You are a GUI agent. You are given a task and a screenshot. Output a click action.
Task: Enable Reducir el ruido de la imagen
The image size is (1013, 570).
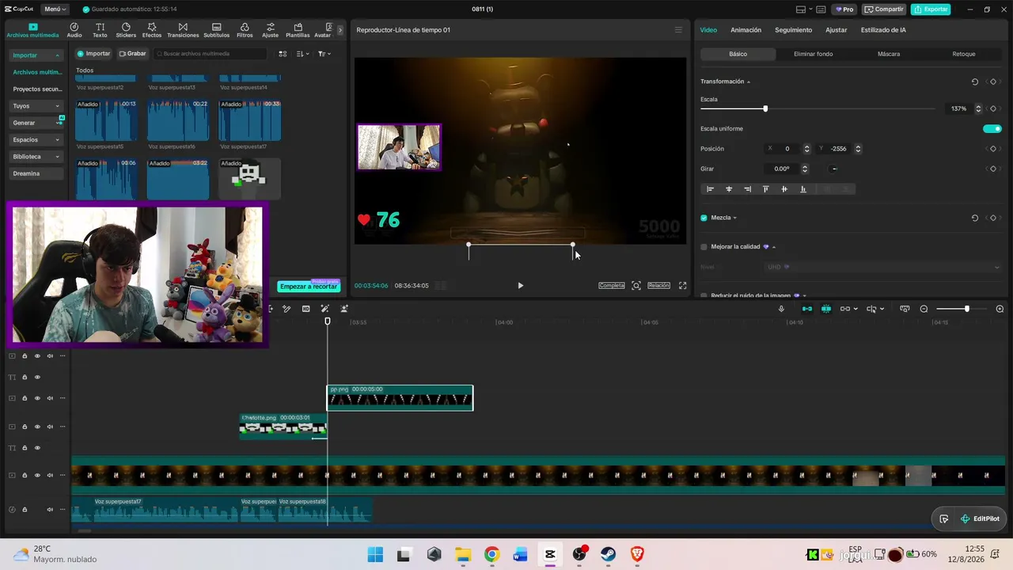coord(704,295)
